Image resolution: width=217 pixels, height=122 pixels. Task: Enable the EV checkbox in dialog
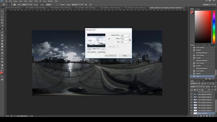coord(109,47)
